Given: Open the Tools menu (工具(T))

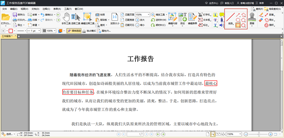Looking at the screenshot, I should click(68, 9).
